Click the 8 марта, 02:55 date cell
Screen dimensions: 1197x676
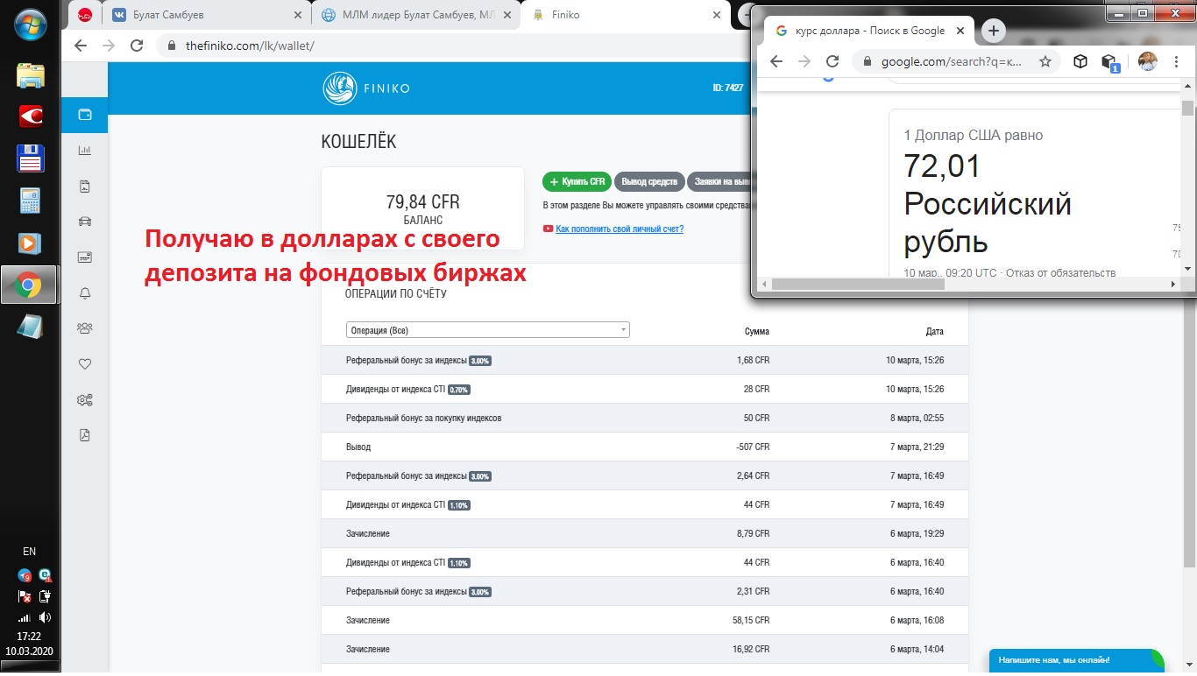[x=917, y=418]
